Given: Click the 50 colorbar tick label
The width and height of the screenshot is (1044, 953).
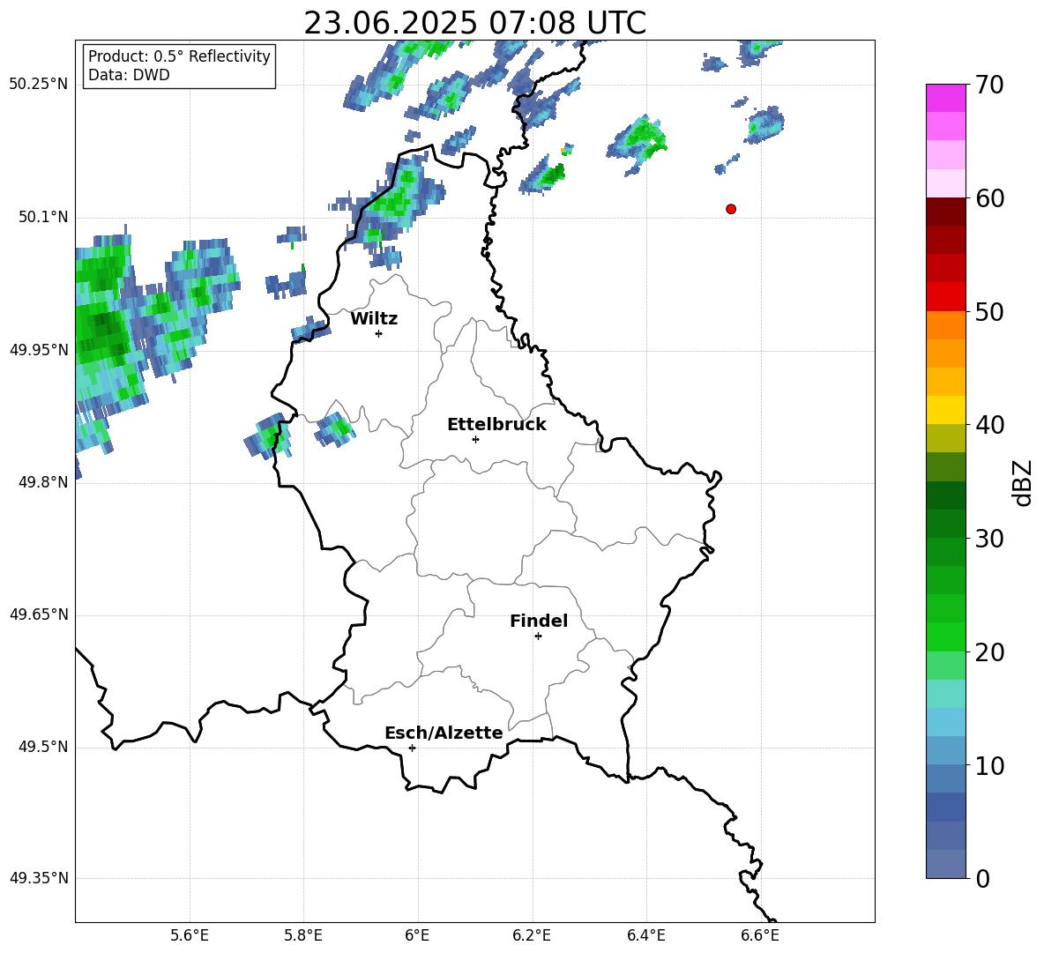Looking at the screenshot, I should pos(989,312).
